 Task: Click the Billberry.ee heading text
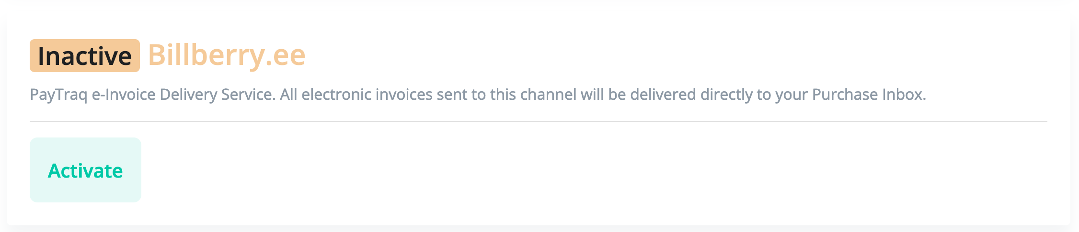(226, 55)
